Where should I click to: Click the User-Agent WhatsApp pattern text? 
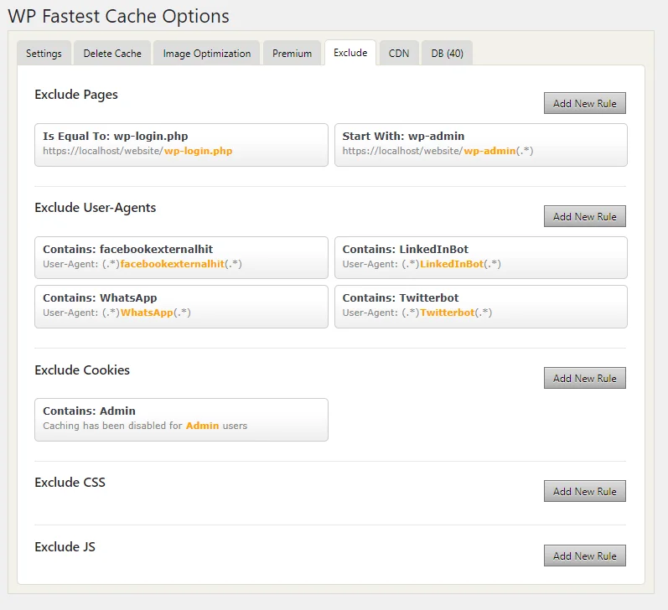pos(117,313)
